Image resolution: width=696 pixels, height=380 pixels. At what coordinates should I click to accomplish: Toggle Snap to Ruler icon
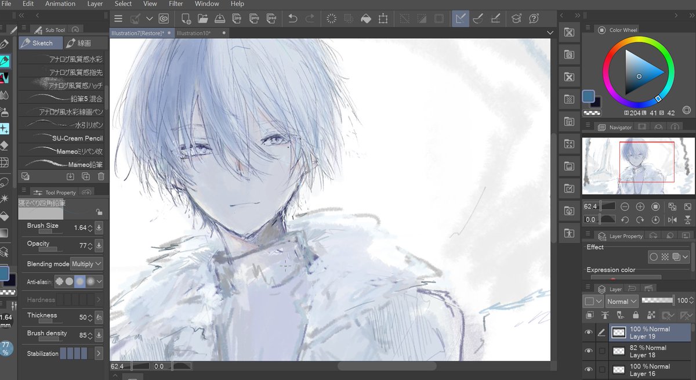[461, 19]
